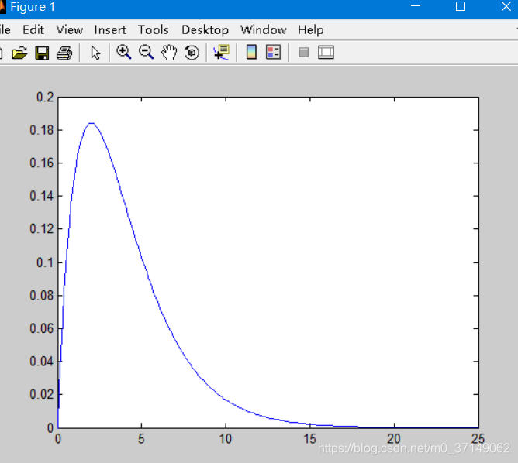Click the x-axis label 15
This screenshot has height=463, width=518.
pyautogui.click(x=310, y=439)
